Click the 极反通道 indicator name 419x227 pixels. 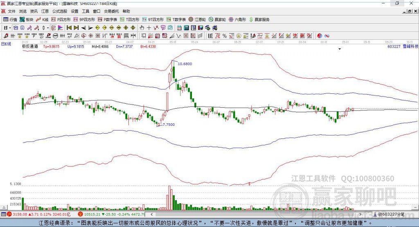pyautogui.click(x=30, y=46)
